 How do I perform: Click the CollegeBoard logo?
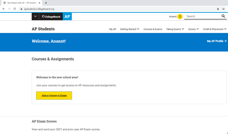pos(51,16)
